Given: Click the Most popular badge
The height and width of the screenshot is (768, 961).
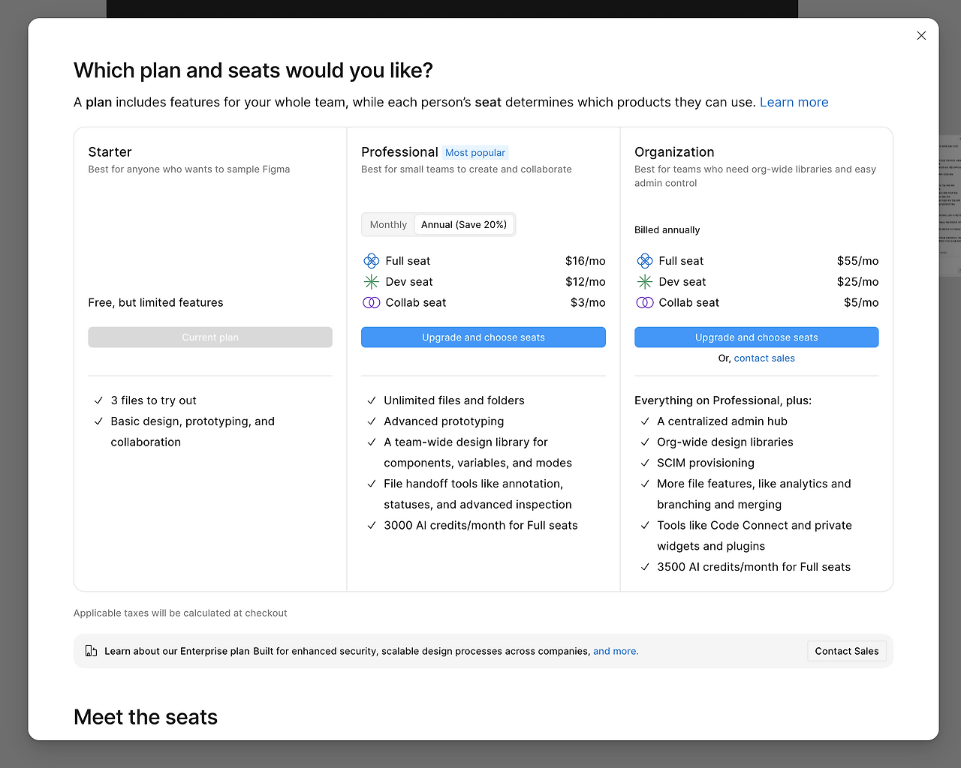Looking at the screenshot, I should tap(475, 153).
